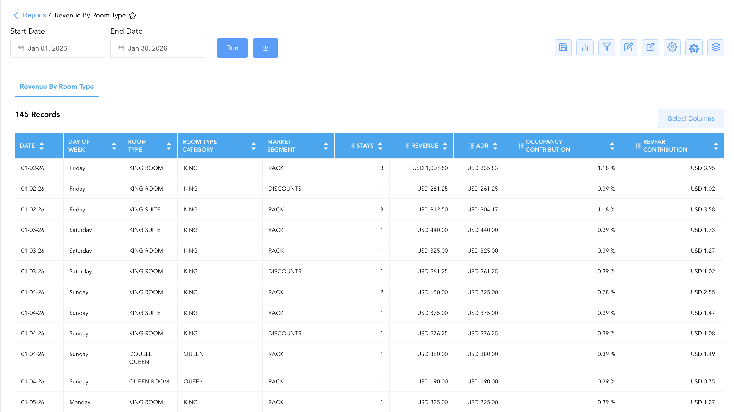Click the 145 Records count

(x=38, y=115)
